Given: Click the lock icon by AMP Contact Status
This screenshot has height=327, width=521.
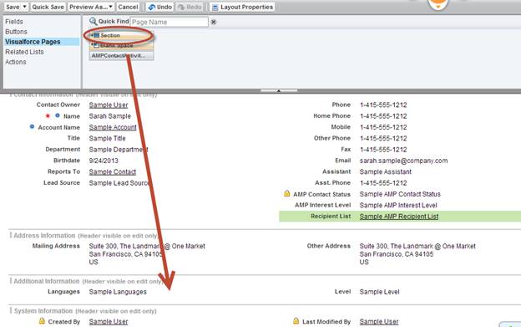Looking at the screenshot, I should 286,193.
